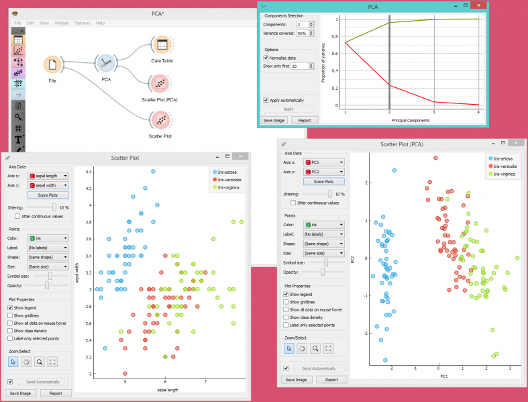Enable Show class density in Scatter Plot window
528x402 pixels.
10,331
